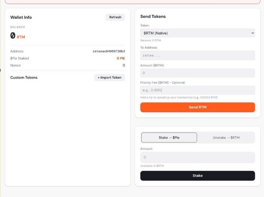This screenshot has height=197, width=264.
Task: Focus the To Address input field
Action: click(198, 55)
